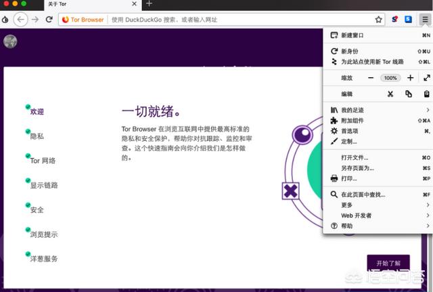Open the blue S extension icon
This screenshot has height=292, width=433.
(408, 20)
